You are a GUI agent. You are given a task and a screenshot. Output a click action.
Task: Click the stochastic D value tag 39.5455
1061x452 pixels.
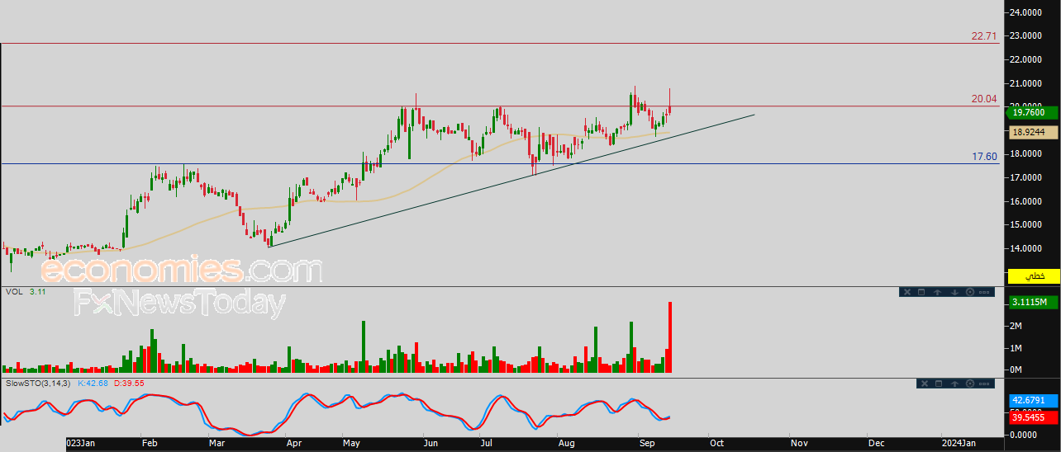pos(1033,418)
